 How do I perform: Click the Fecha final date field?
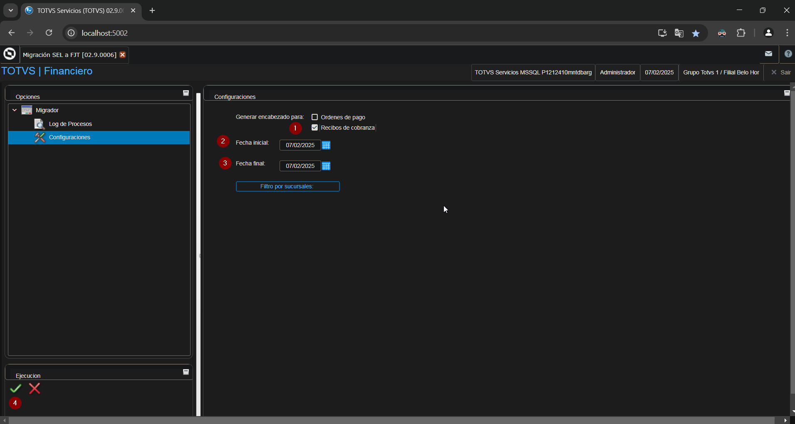pyautogui.click(x=300, y=166)
